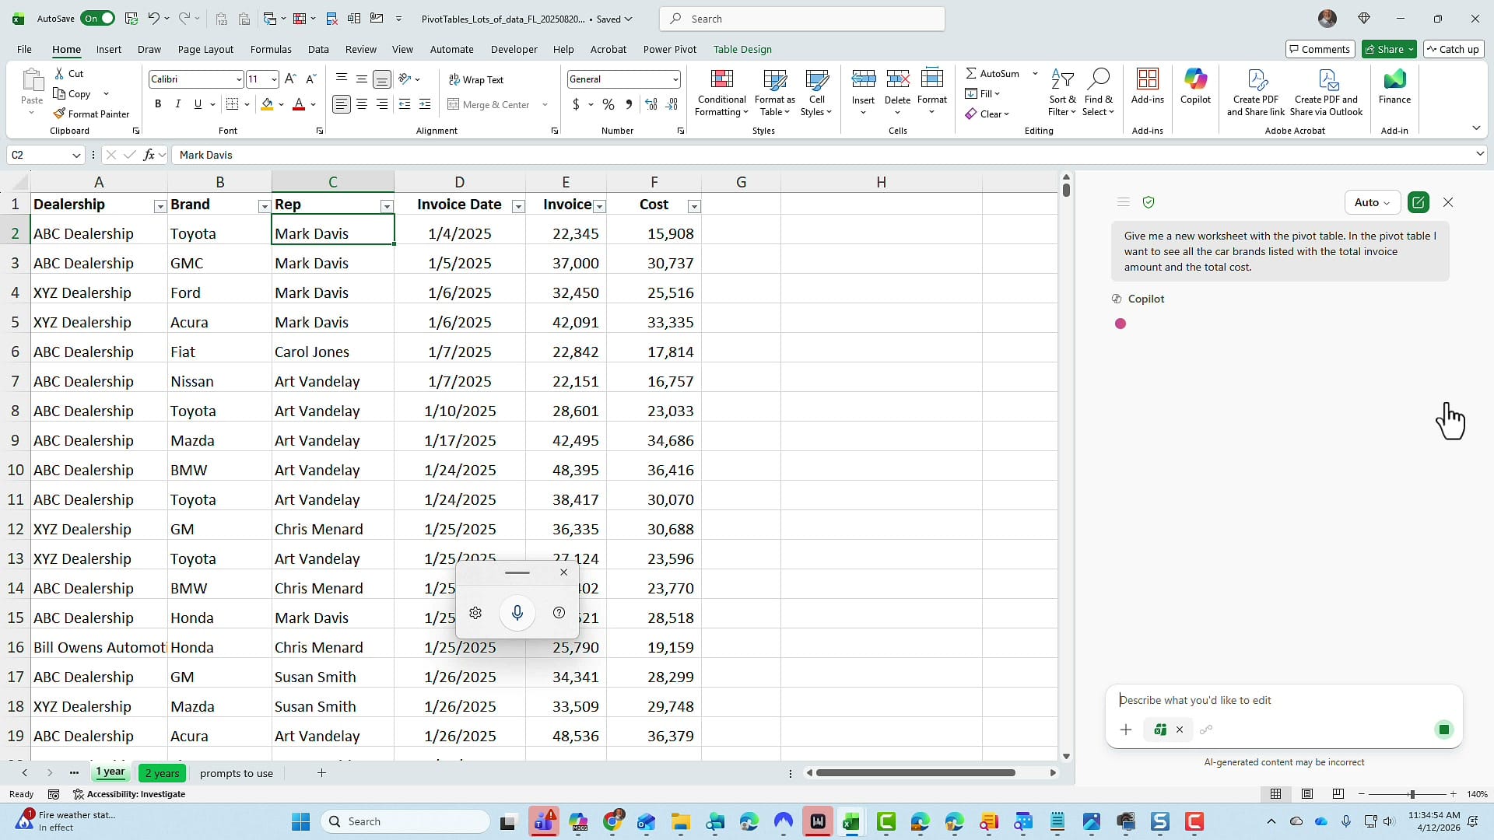Open the '2 years' sheet tab
Image resolution: width=1494 pixels, height=840 pixels.
pos(162,772)
